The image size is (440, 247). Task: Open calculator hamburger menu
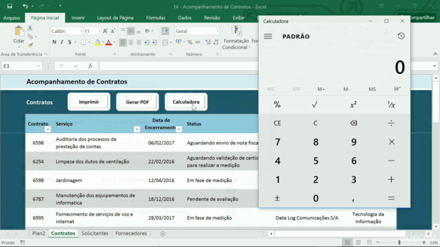pos(267,36)
